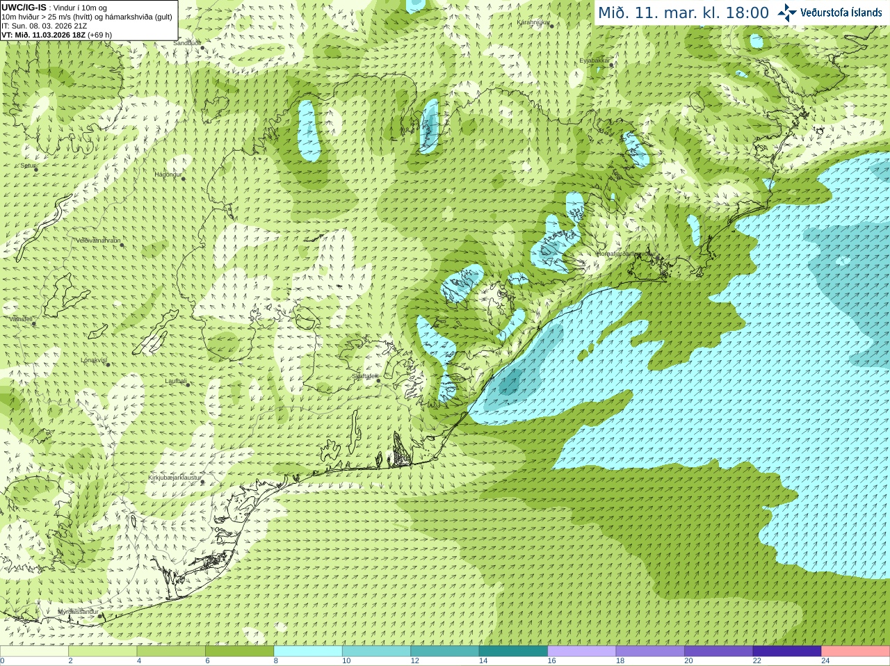Screen dimensions: 890x666
Task: Click the 18–20 m/s purple legend swatch
Action: click(650, 651)
